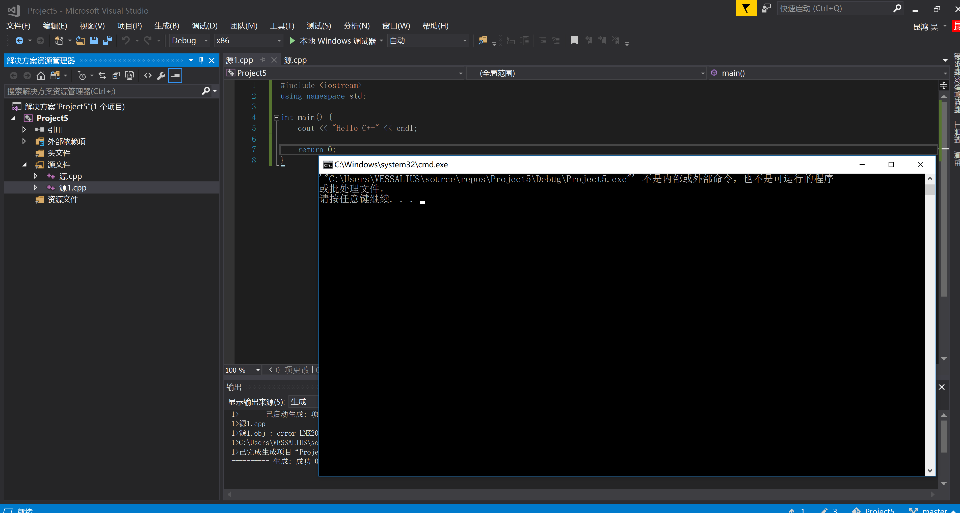Open Properties with the wrench icon
Screen dimensions: 960x513
[x=161, y=76]
